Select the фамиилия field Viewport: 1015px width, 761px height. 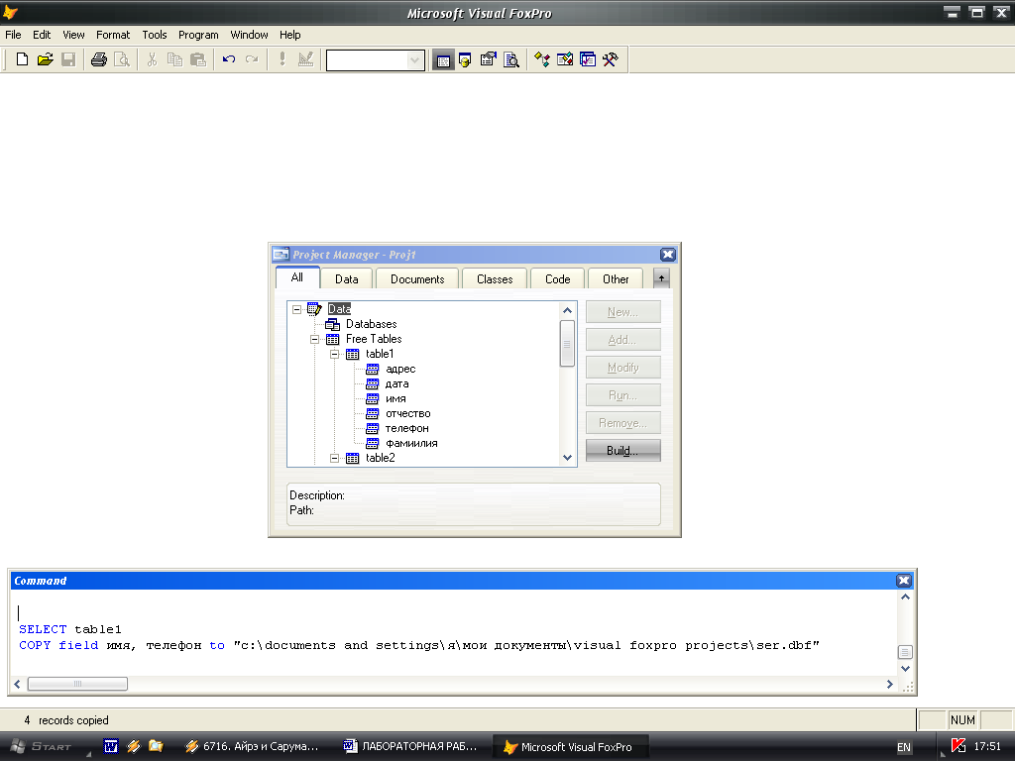411,443
